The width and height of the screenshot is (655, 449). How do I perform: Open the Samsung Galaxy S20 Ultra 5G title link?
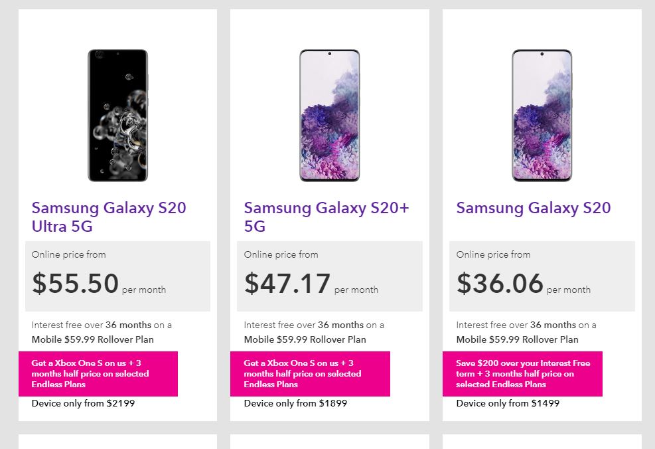pyautogui.click(x=109, y=217)
